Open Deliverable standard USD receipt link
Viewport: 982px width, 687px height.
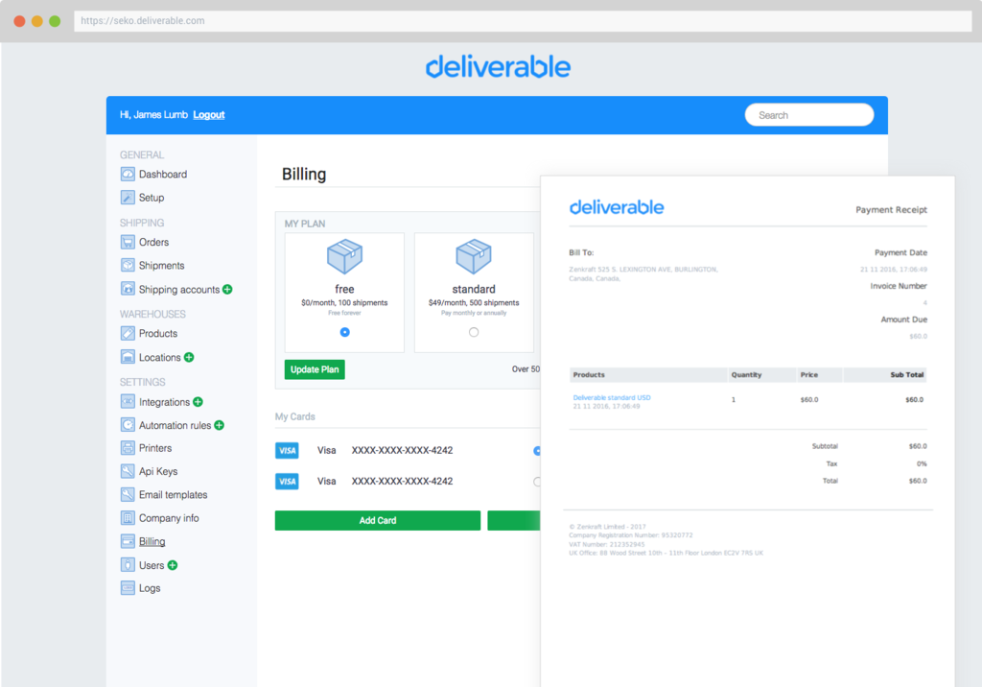coord(612,397)
